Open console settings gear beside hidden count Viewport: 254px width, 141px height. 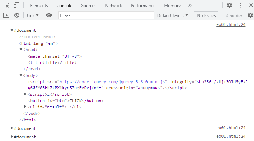pos(250,16)
